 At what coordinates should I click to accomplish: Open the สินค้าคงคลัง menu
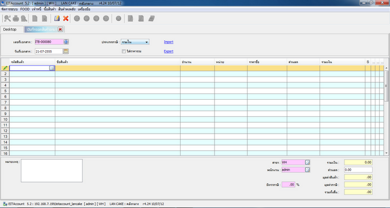click(x=67, y=9)
